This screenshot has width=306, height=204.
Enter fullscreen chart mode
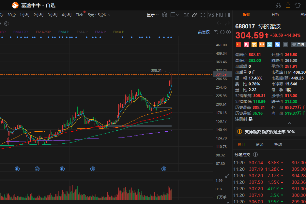point(203,15)
